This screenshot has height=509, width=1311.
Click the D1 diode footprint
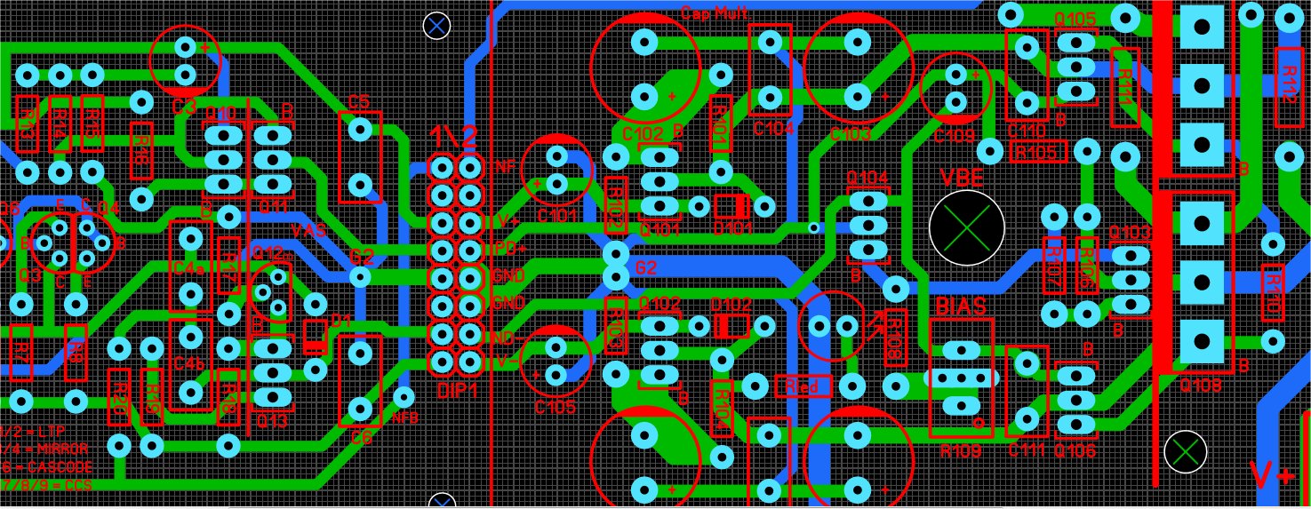[316, 338]
